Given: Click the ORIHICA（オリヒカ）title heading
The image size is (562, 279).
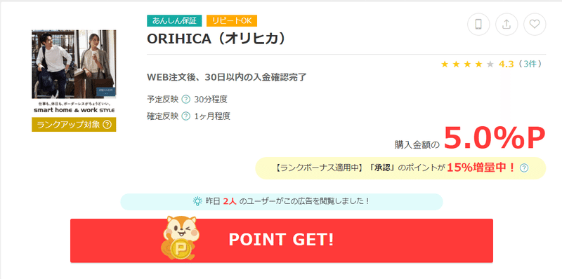Looking at the screenshot, I should [216, 39].
